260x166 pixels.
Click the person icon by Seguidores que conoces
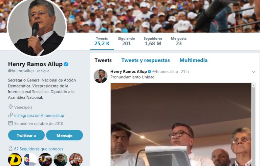click(10, 148)
